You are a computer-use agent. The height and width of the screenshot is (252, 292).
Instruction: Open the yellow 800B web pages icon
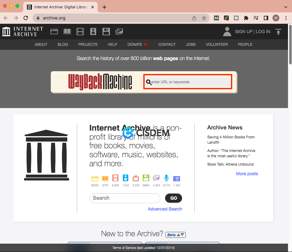click(95, 178)
